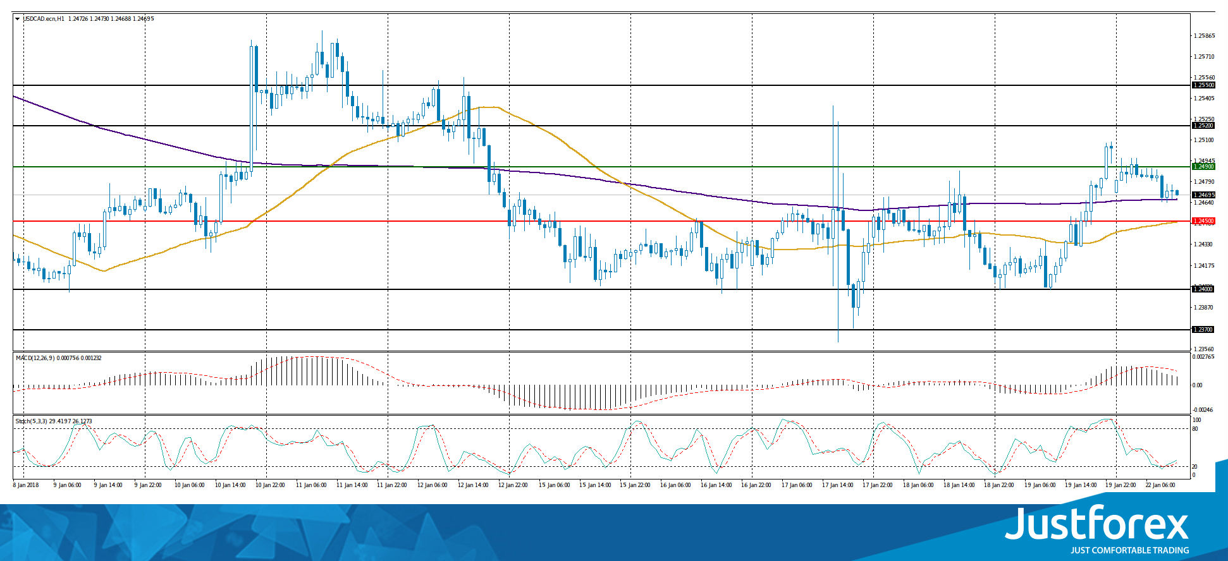Click the 1.23700 price level label

click(x=1203, y=330)
